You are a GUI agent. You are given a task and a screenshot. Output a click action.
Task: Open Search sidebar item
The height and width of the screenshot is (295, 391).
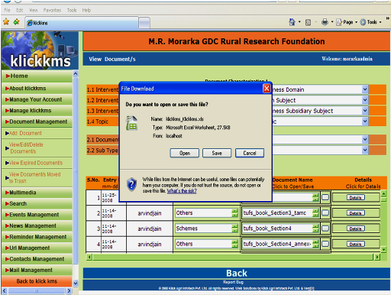(x=37, y=203)
